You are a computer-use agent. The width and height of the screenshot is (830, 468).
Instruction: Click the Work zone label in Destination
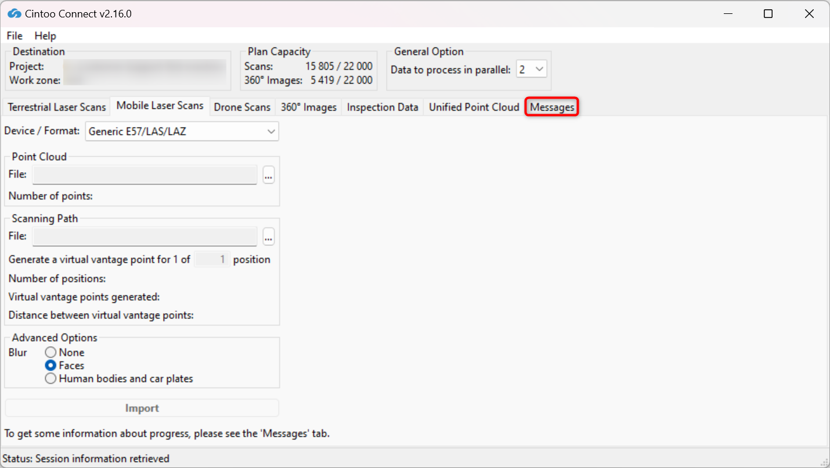pos(35,81)
